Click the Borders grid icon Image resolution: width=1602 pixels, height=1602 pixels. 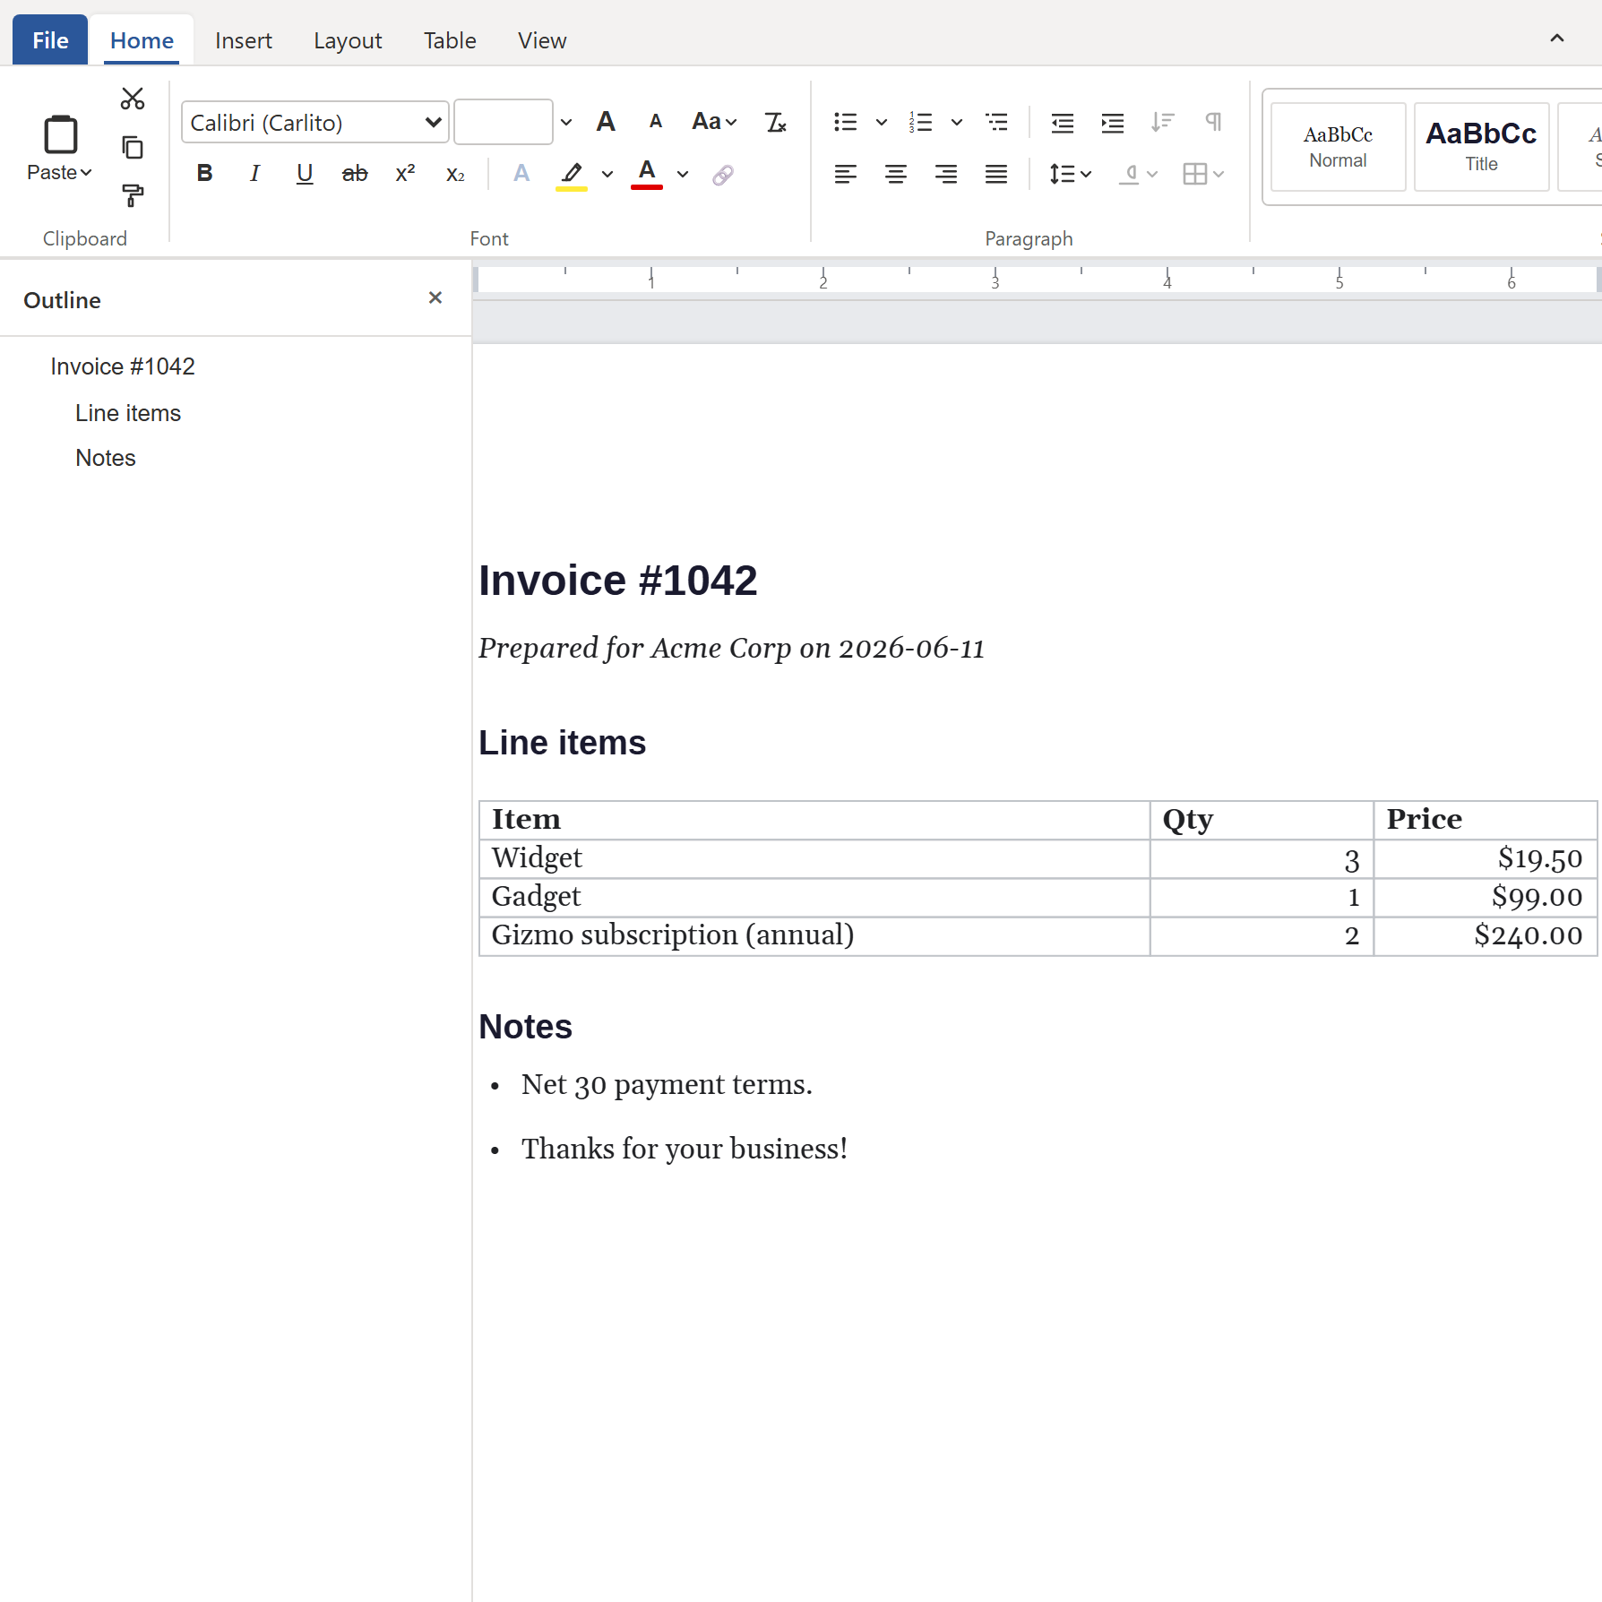click(x=1194, y=174)
